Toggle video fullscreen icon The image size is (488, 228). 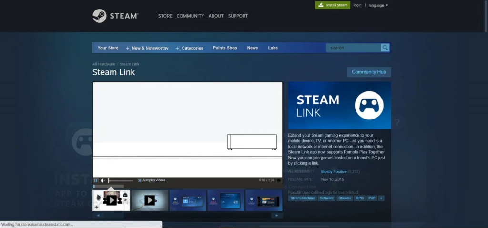point(279,180)
